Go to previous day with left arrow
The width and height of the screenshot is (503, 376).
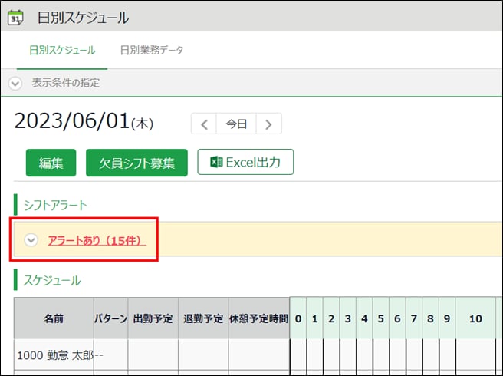[204, 124]
